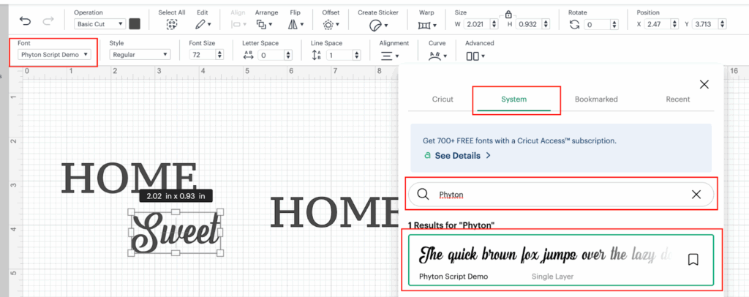Open the Offset tool

click(x=330, y=24)
